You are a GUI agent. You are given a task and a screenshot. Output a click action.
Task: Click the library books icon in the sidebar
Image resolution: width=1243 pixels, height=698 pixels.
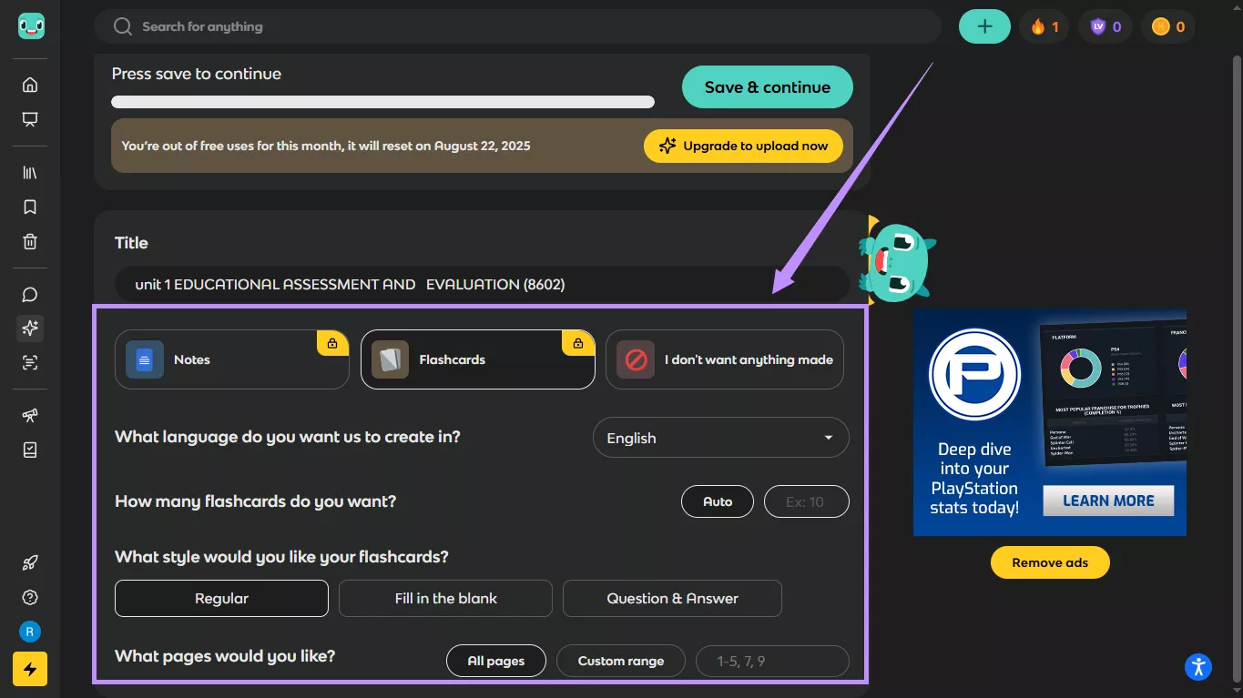[29, 172]
